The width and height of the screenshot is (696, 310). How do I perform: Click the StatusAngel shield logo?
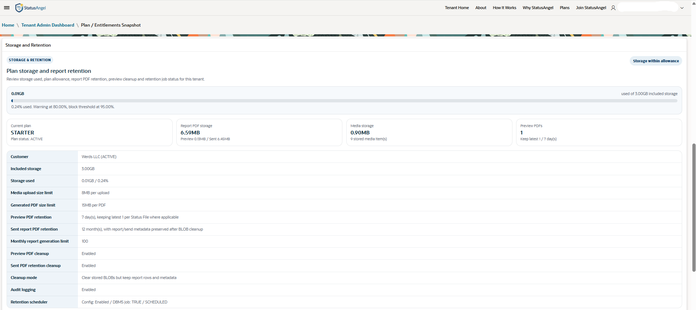tap(19, 8)
